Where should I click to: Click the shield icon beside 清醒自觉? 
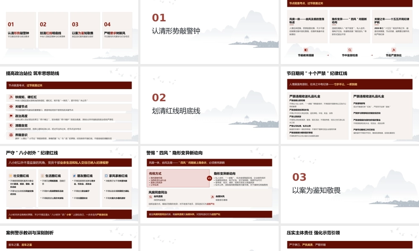tap(11, 125)
